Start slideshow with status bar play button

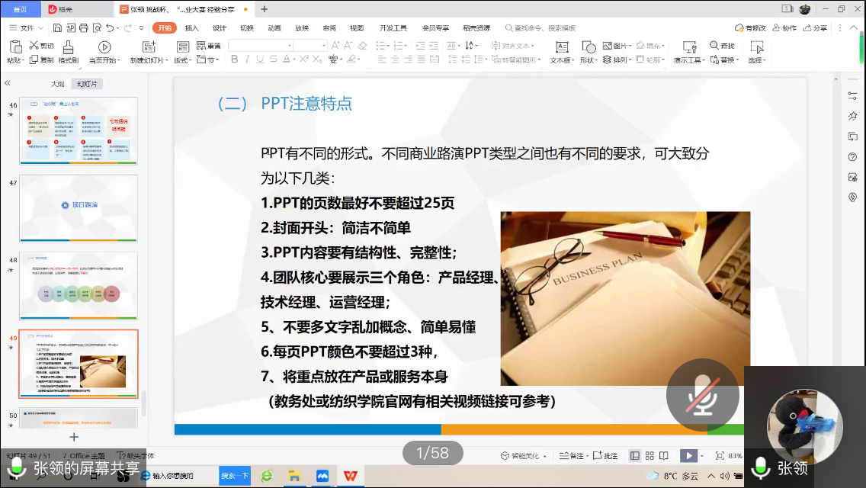click(x=688, y=455)
